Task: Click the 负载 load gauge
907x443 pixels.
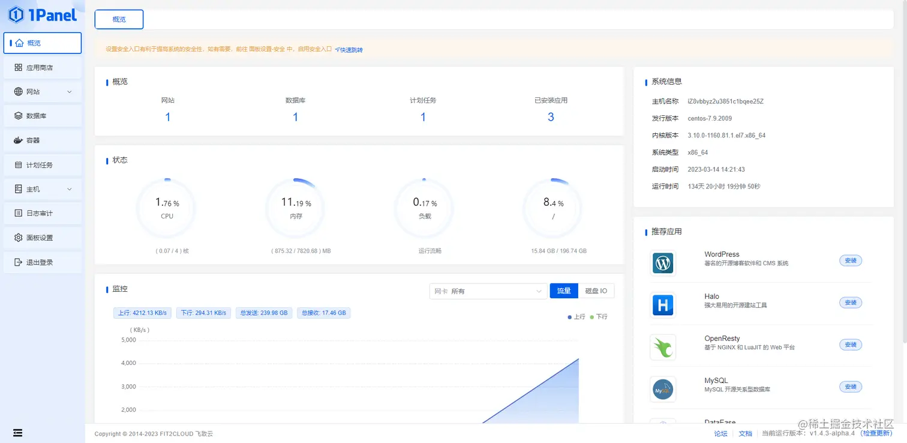Action: coord(424,208)
